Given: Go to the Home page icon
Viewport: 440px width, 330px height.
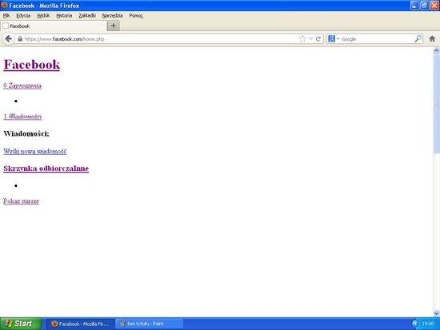Looking at the screenshot, I should [432, 39].
